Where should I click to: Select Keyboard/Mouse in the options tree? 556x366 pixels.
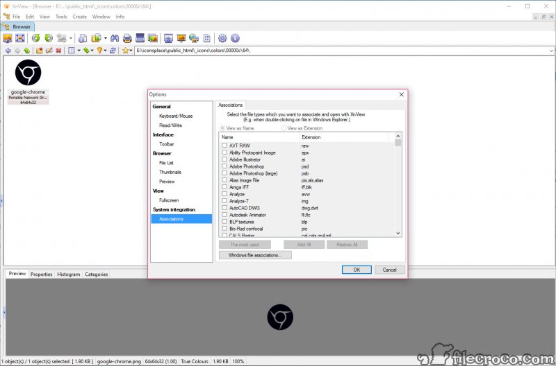[176, 116]
